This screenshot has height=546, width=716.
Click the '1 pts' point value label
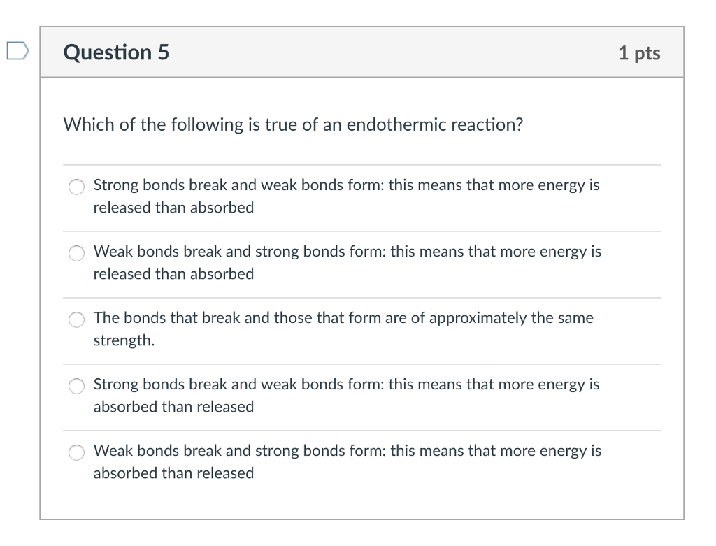(639, 53)
